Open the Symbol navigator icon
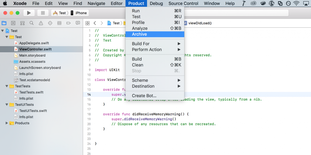311x155 pixels. [x=22, y=23]
